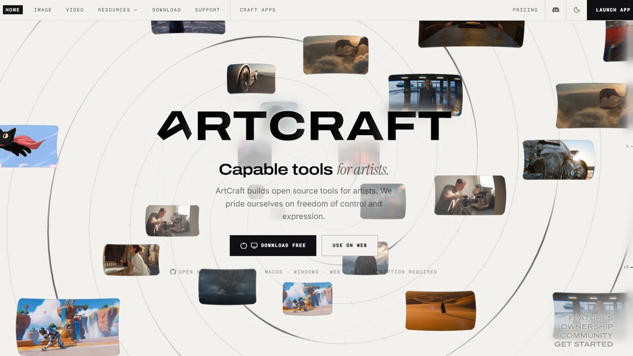Click the 'Capable tools for artists' tagline
This screenshot has height=356, width=633.
(303, 169)
